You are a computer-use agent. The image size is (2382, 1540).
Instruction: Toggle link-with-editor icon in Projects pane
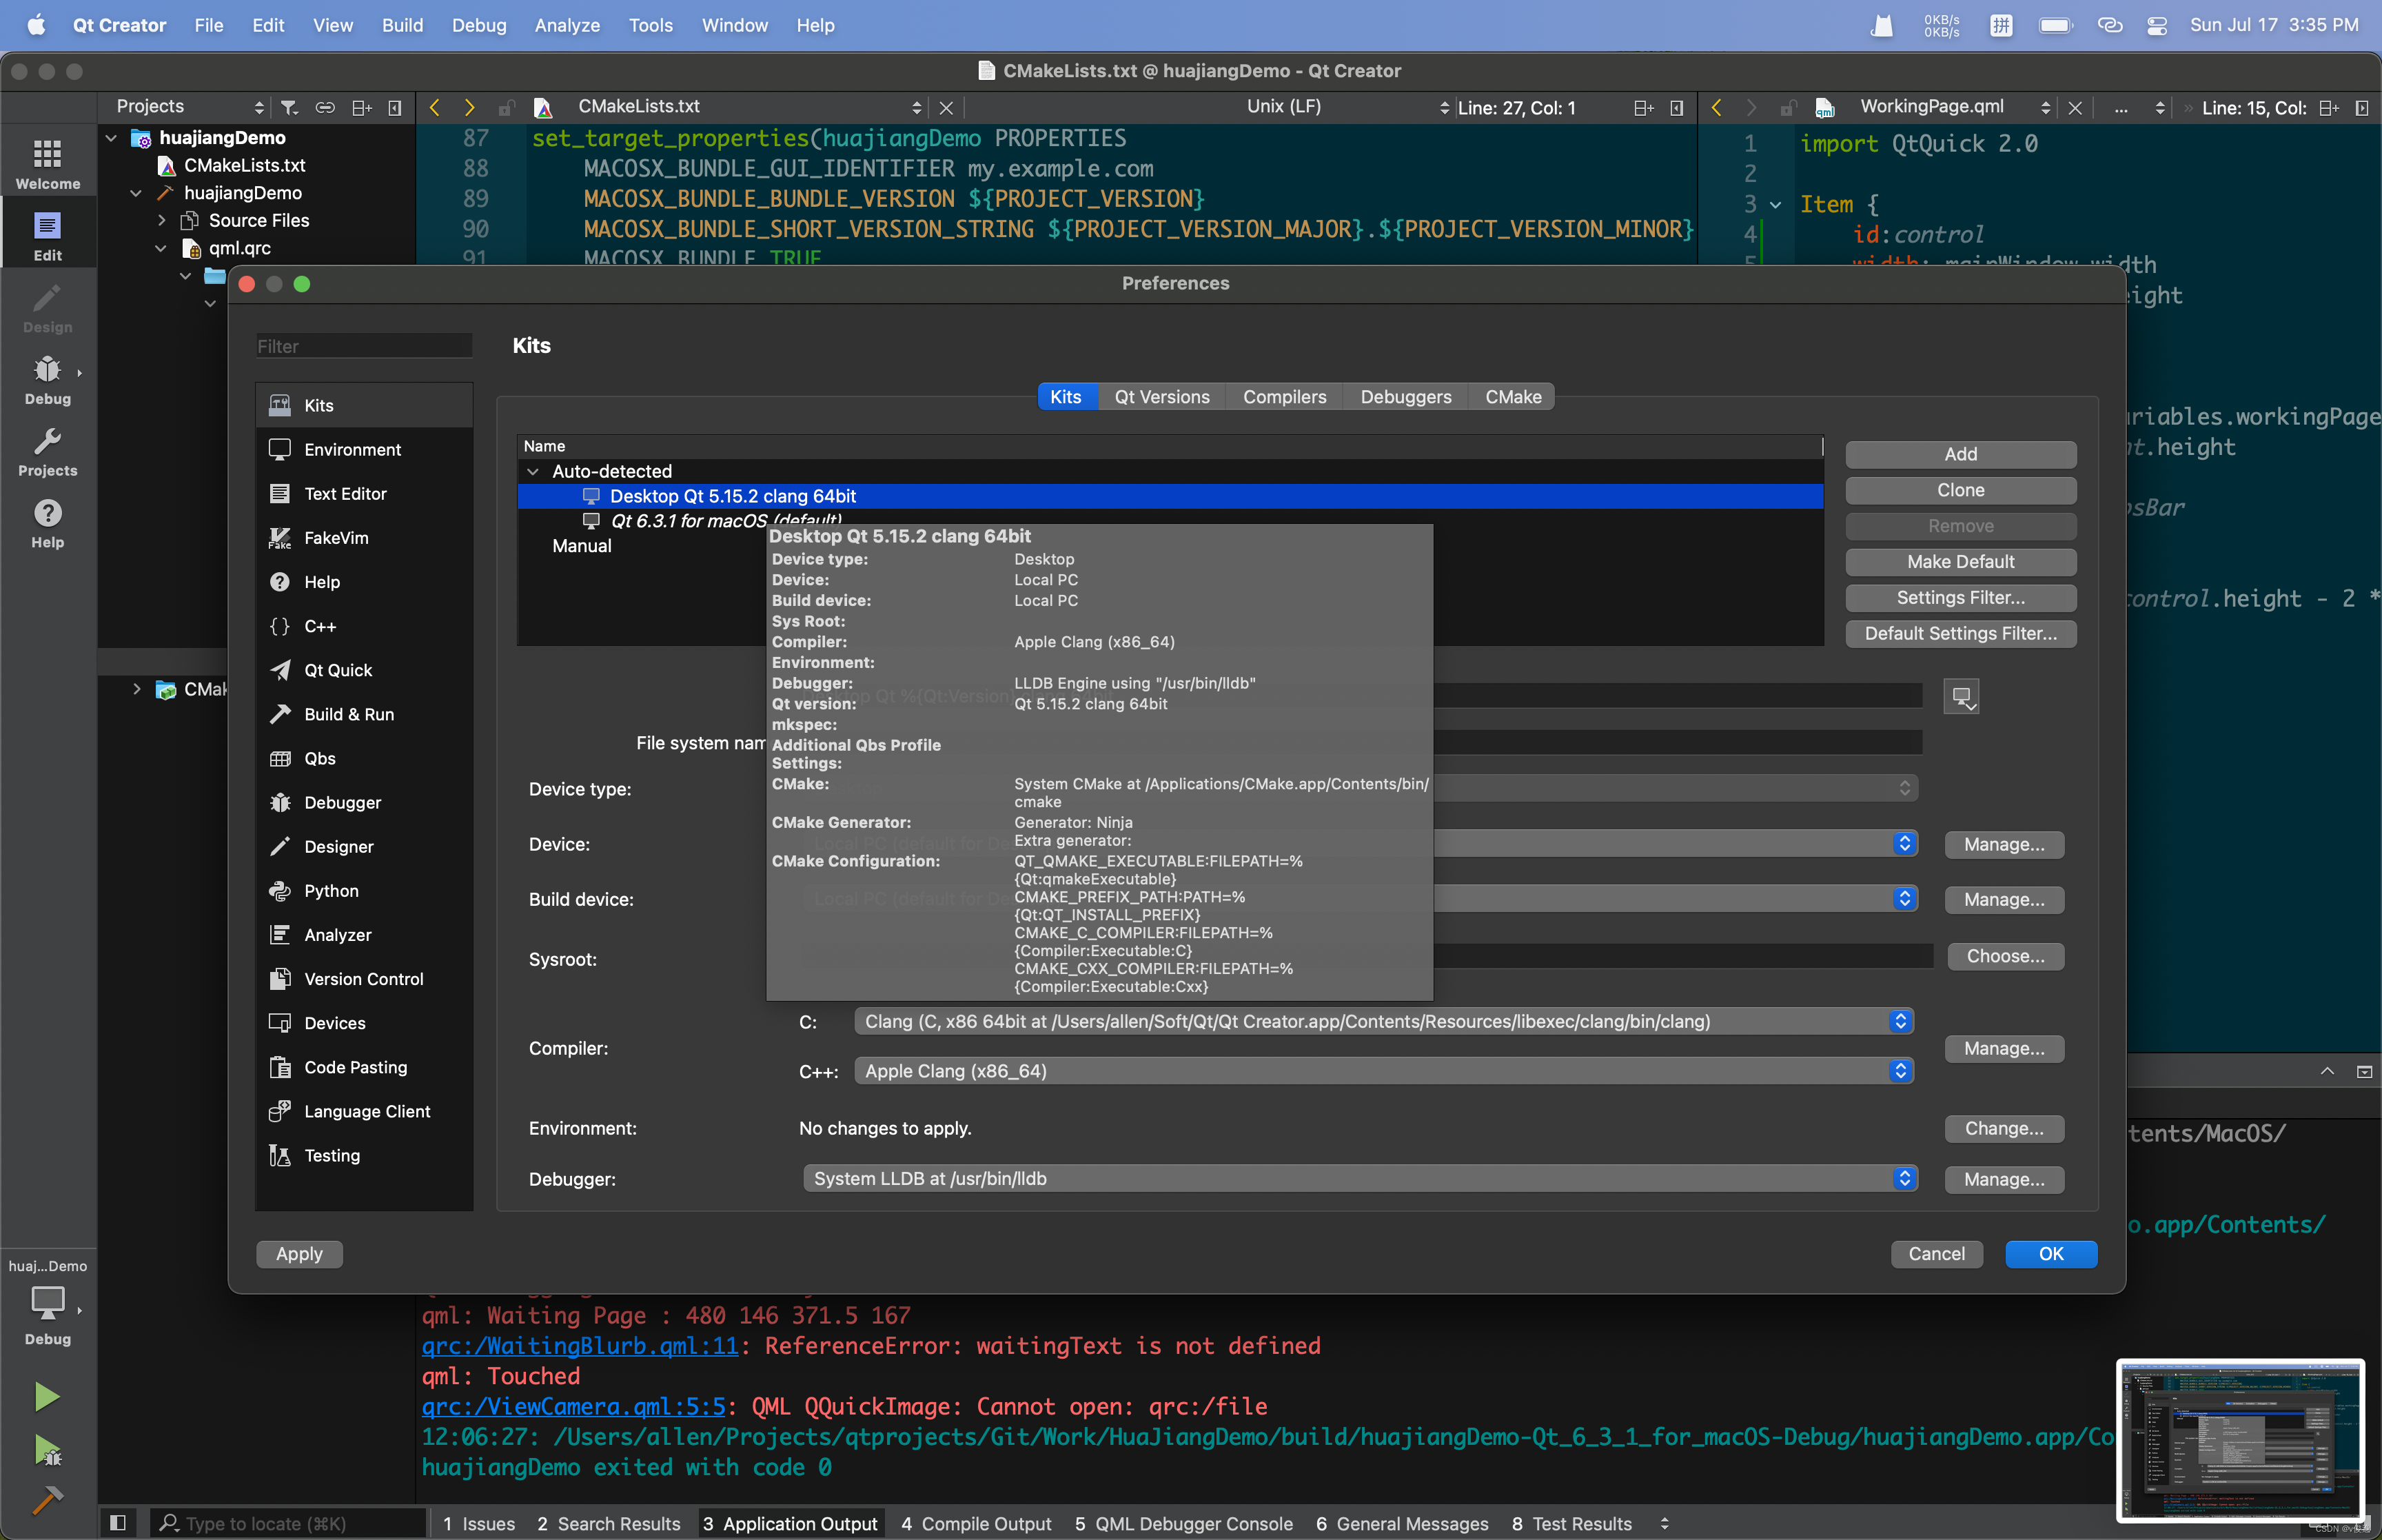click(x=325, y=107)
